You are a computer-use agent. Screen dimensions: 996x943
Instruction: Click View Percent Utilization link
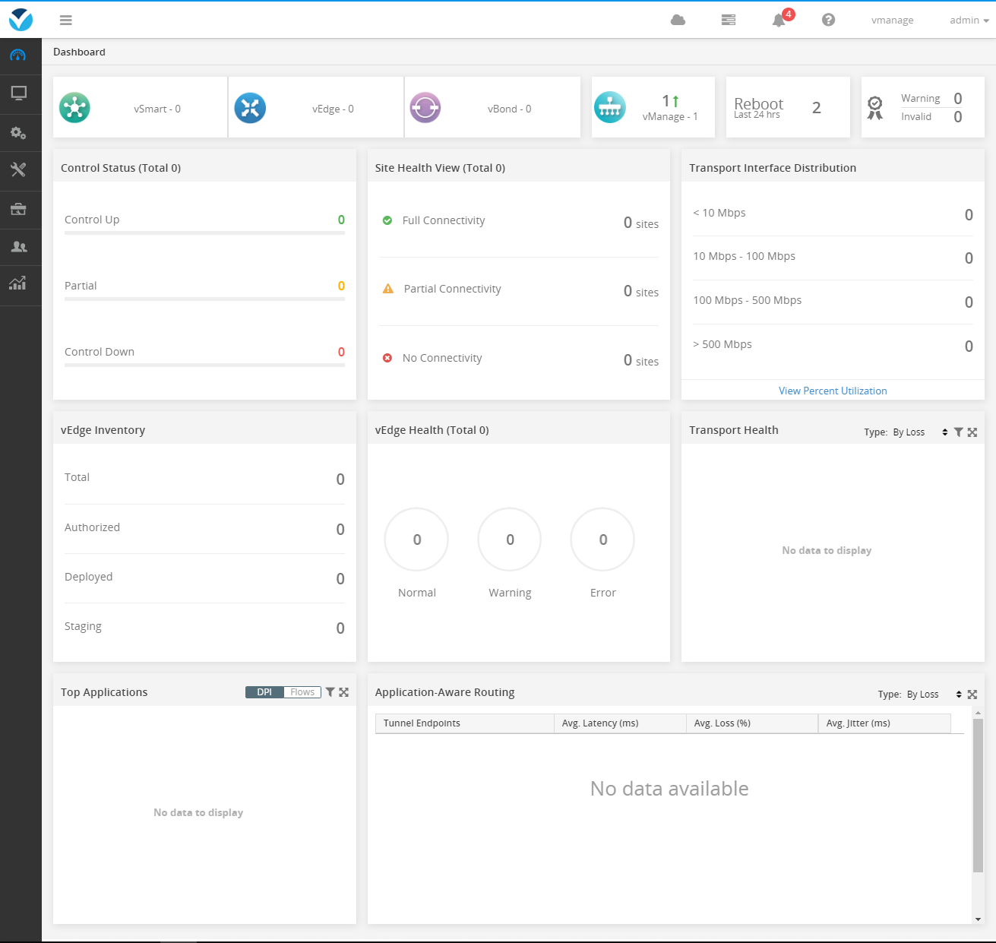tap(833, 391)
